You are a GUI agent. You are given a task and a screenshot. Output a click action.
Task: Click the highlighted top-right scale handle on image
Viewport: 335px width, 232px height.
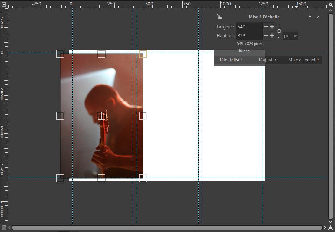(143, 54)
